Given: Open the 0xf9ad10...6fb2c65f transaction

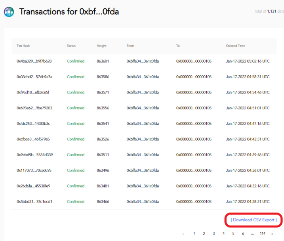Looking at the screenshot, I should tap(33, 92).
